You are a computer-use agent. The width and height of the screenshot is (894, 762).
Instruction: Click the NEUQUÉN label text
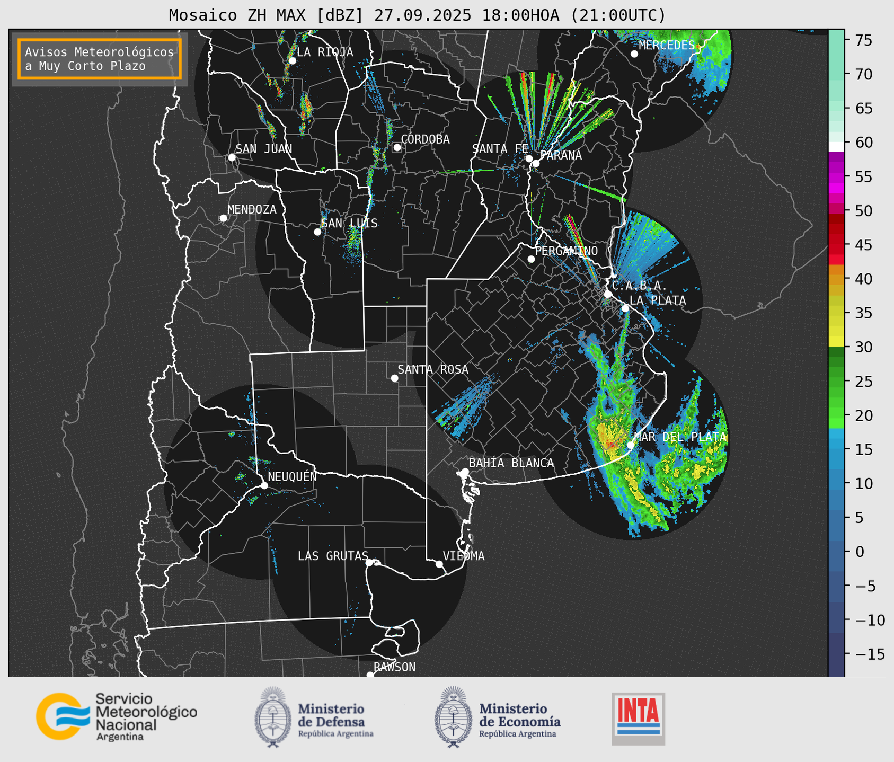pyautogui.click(x=293, y=476)
